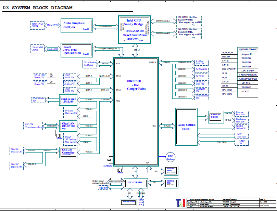This screenshot has width=277, height=211.
Task: Click the "SATA 0" arrow label
Action: 88,76
